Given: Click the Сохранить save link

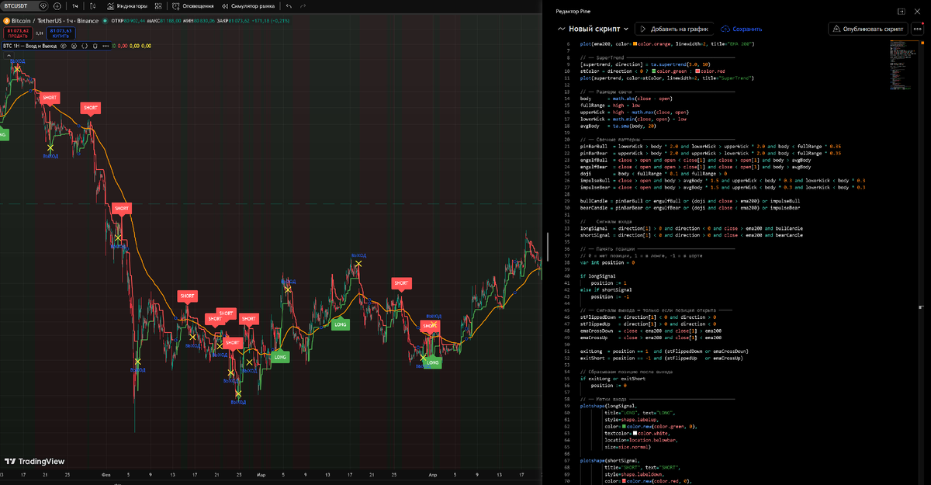Looking at the screenshot, I should pyautogui.click(x=742, y=29).
